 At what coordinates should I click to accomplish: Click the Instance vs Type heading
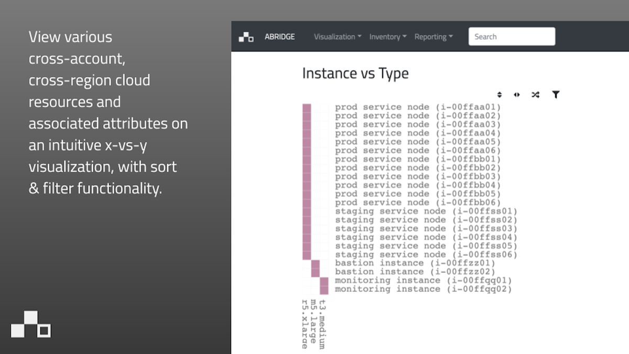coord(355,73)
